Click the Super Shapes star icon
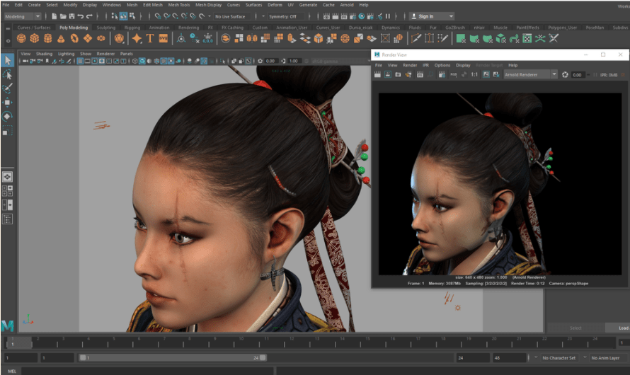Screen dimensions: 630x375 click(x=137, y=38)
